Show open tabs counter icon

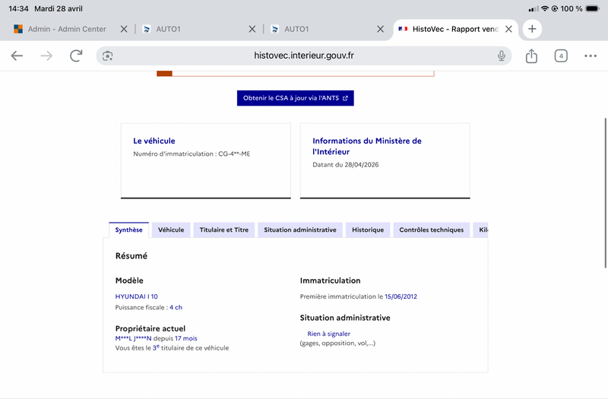[561, 55]
